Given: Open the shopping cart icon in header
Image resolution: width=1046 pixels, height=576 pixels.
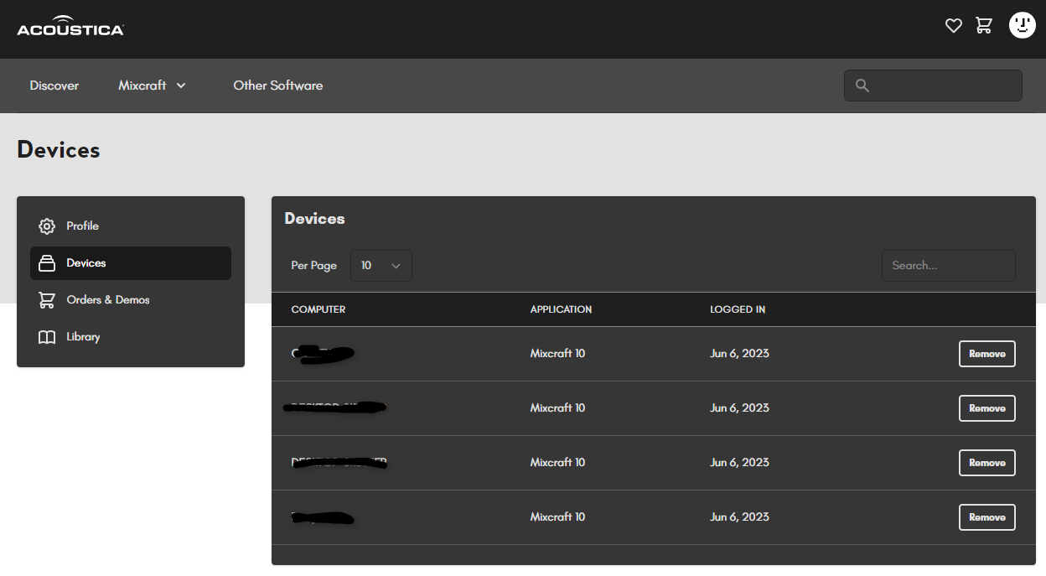Looking at the screenshot, I should (x=984, y=26).
